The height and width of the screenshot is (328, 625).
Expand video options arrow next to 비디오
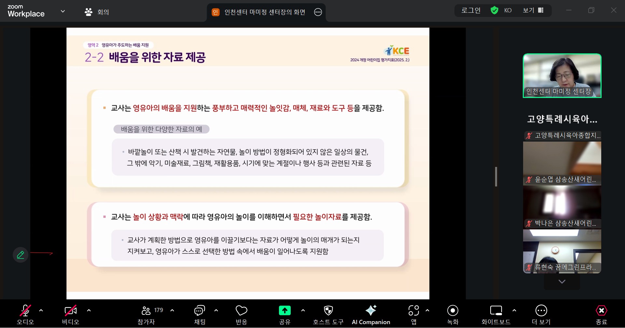tap(89, 310)
